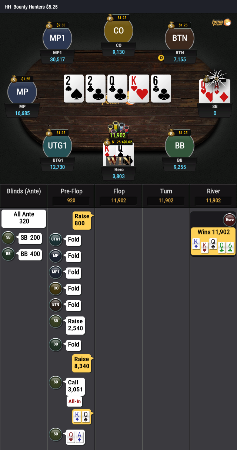Click the Raise 8,340 action bubble

[x=82, y=362]
